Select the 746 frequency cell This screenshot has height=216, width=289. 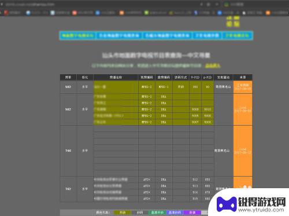coord(68,151)
